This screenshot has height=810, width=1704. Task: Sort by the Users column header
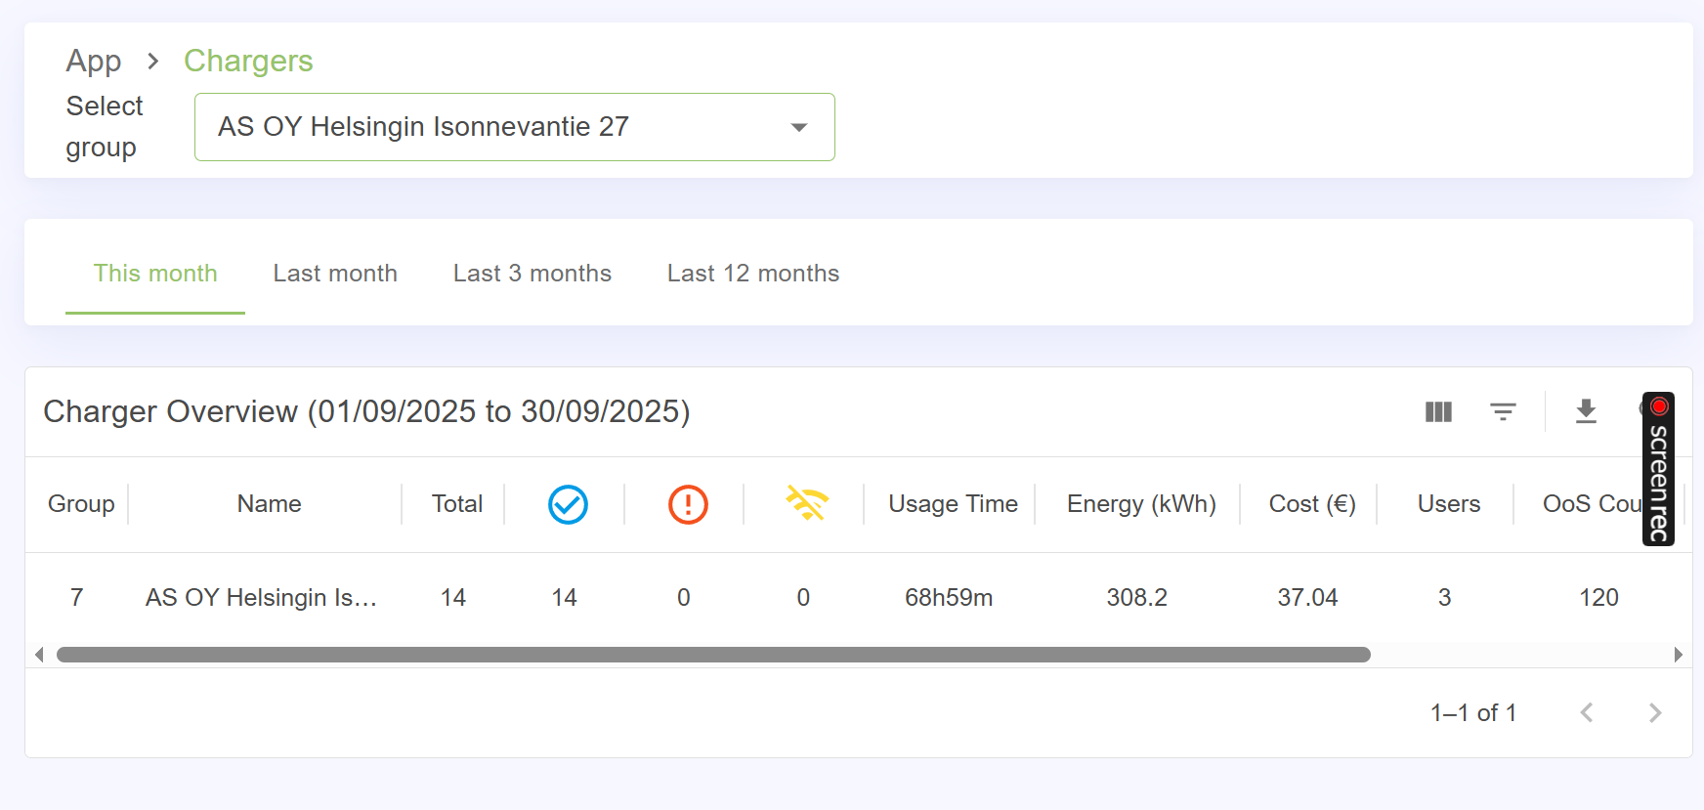click(1449, 504)
